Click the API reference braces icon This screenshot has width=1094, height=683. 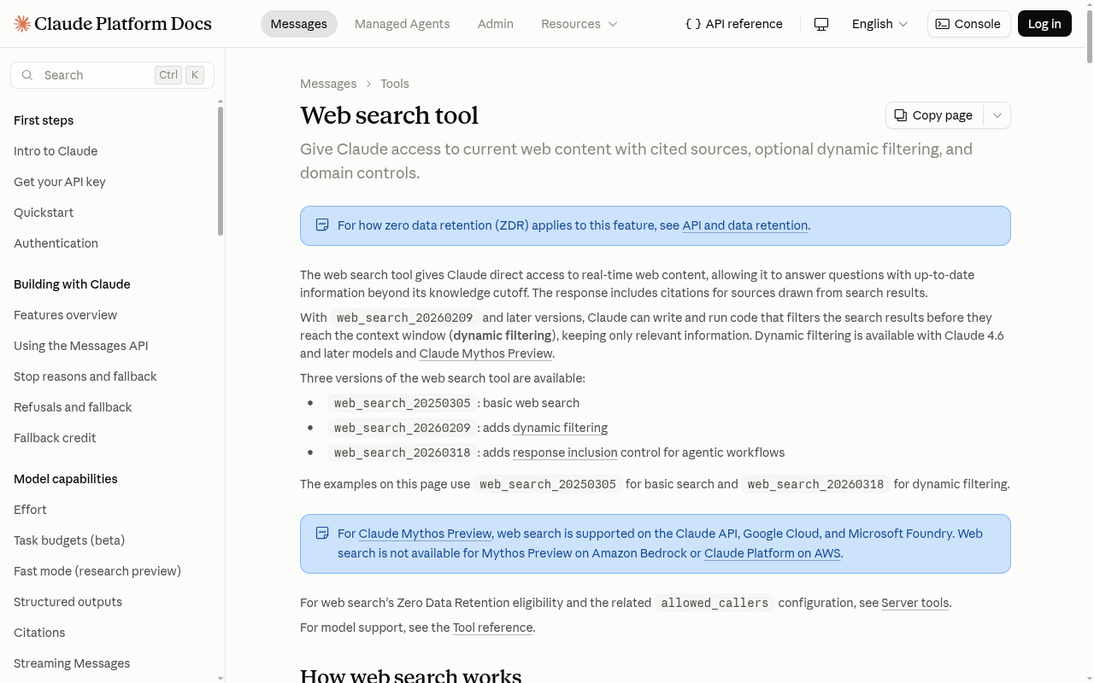click(693, 24)
